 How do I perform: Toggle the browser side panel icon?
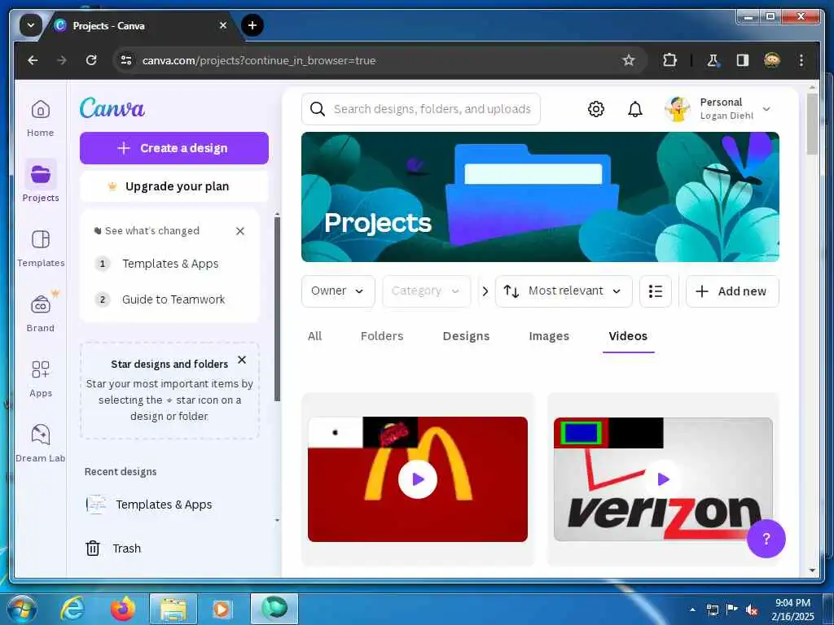tap(743, 60)
